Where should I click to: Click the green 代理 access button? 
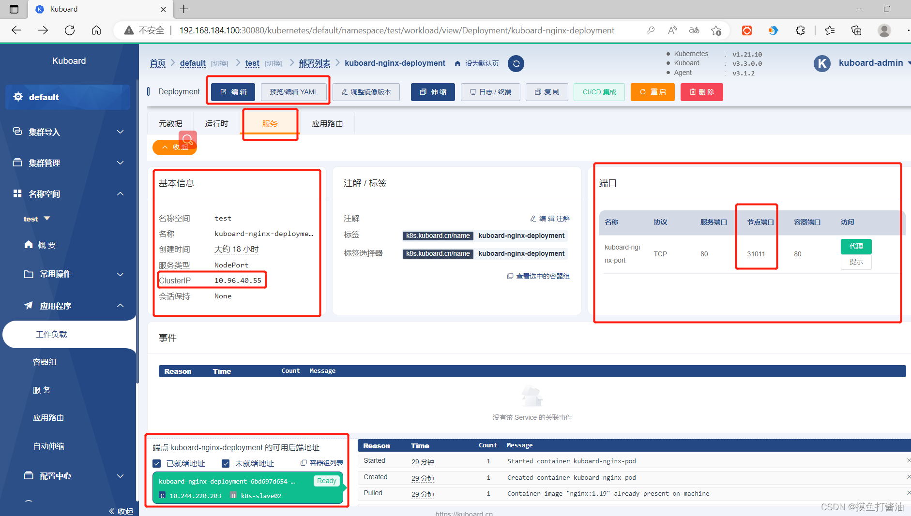click(x=856, y=246)
